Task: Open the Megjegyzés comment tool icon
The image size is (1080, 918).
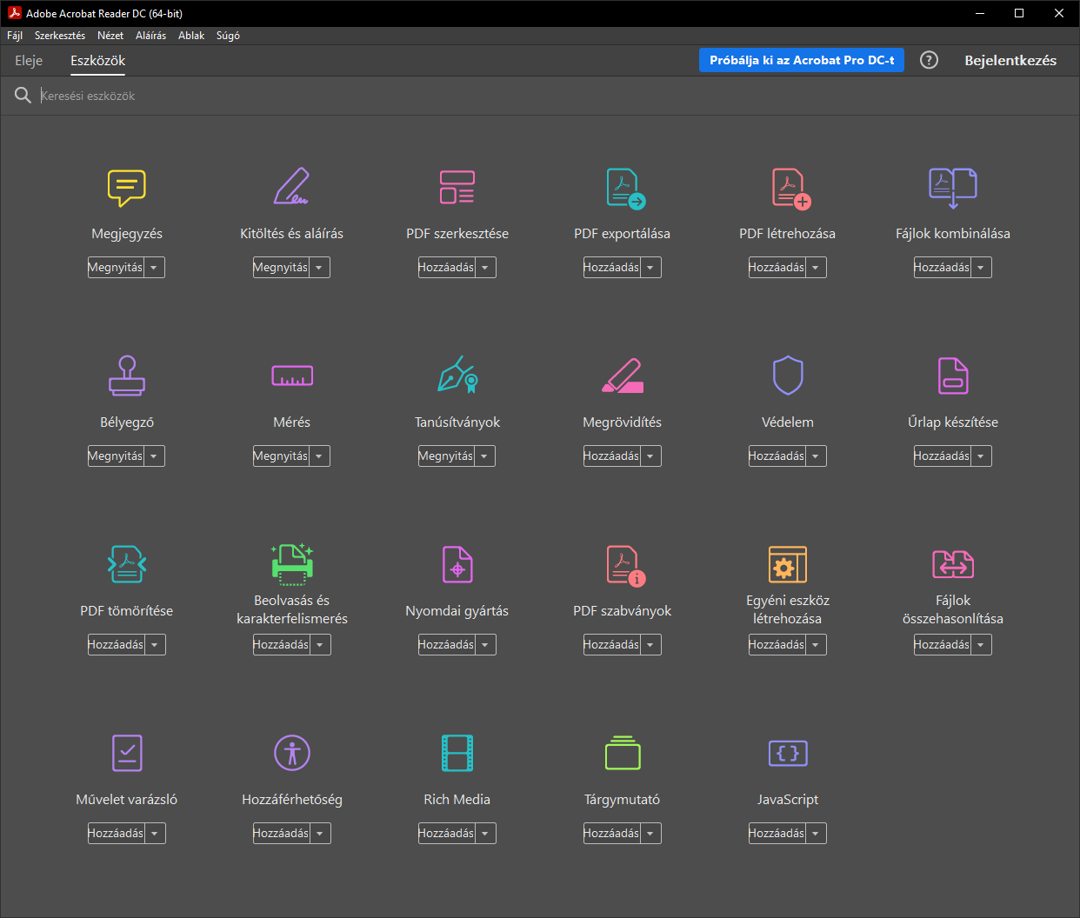Action: click(x=127, y=188)
